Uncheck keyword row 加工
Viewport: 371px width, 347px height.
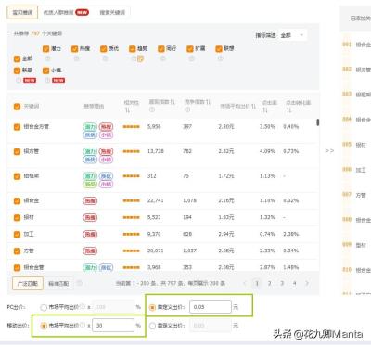17,234
